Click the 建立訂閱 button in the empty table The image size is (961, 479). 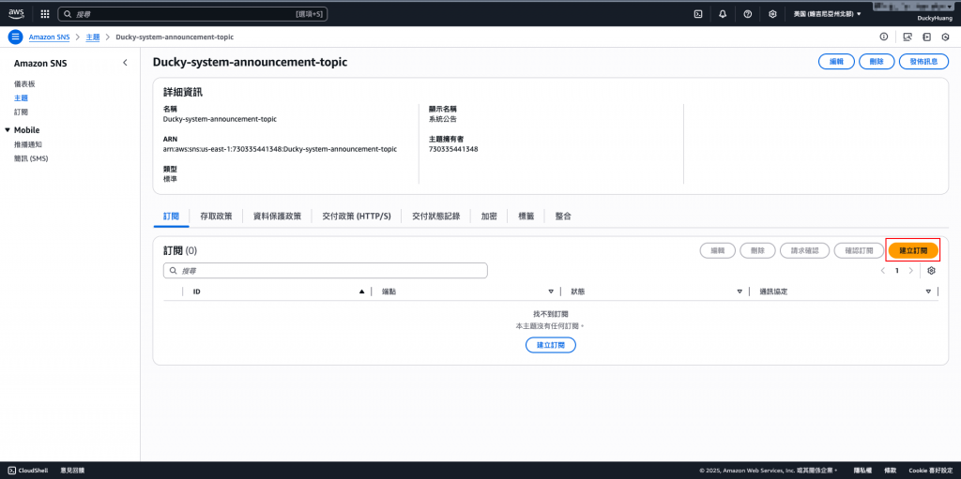pos(550,345)
